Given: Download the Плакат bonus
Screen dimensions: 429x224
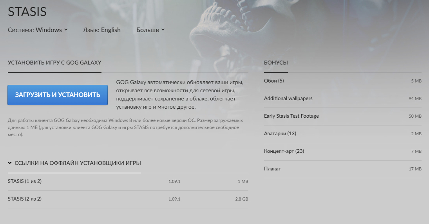Looking at the screenshot, I should pyautogui.click(x=342, y=169).
